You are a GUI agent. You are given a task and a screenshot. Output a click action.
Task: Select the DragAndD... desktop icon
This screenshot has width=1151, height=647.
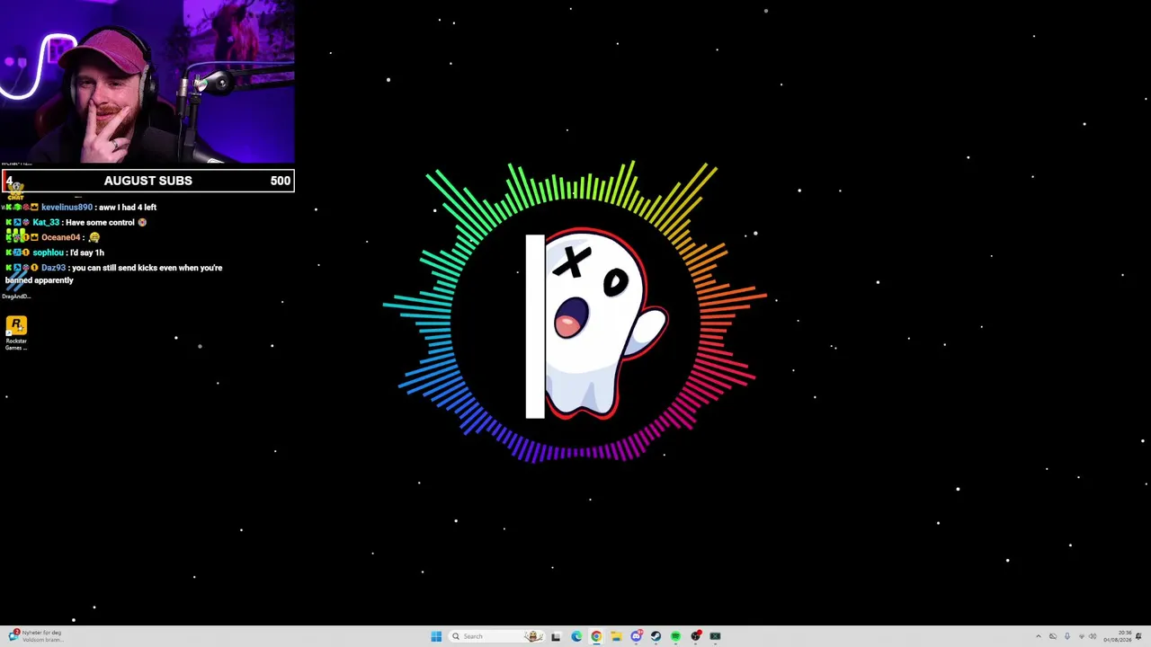point(16,286)
